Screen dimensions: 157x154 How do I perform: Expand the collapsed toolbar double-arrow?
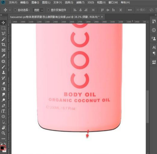pyautogui.click(x=1, y=15)
